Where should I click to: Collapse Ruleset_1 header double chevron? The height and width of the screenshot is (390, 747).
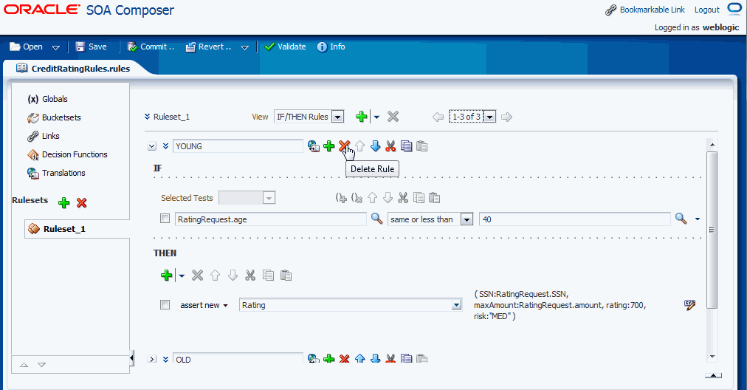(147, 116)
